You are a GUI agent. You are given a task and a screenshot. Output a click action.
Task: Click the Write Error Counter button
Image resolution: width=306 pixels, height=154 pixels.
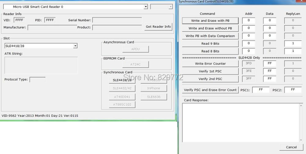[x=210, y=64]
